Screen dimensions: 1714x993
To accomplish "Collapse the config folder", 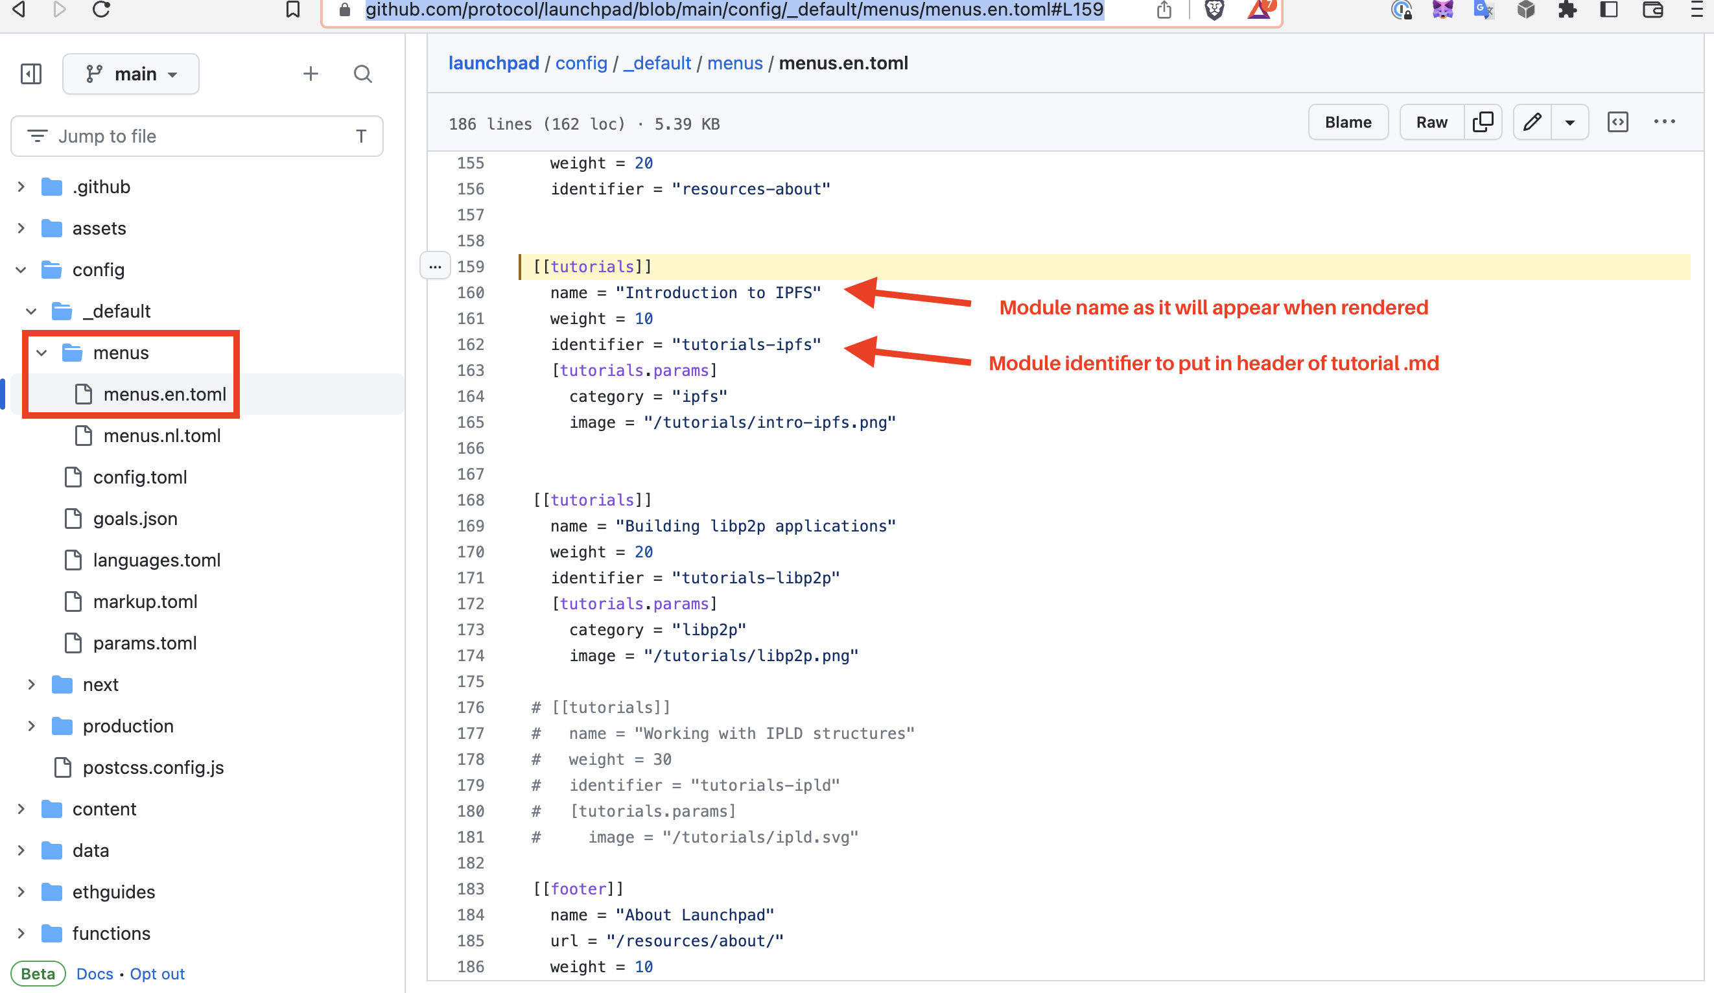I will [x=21, y=270].
